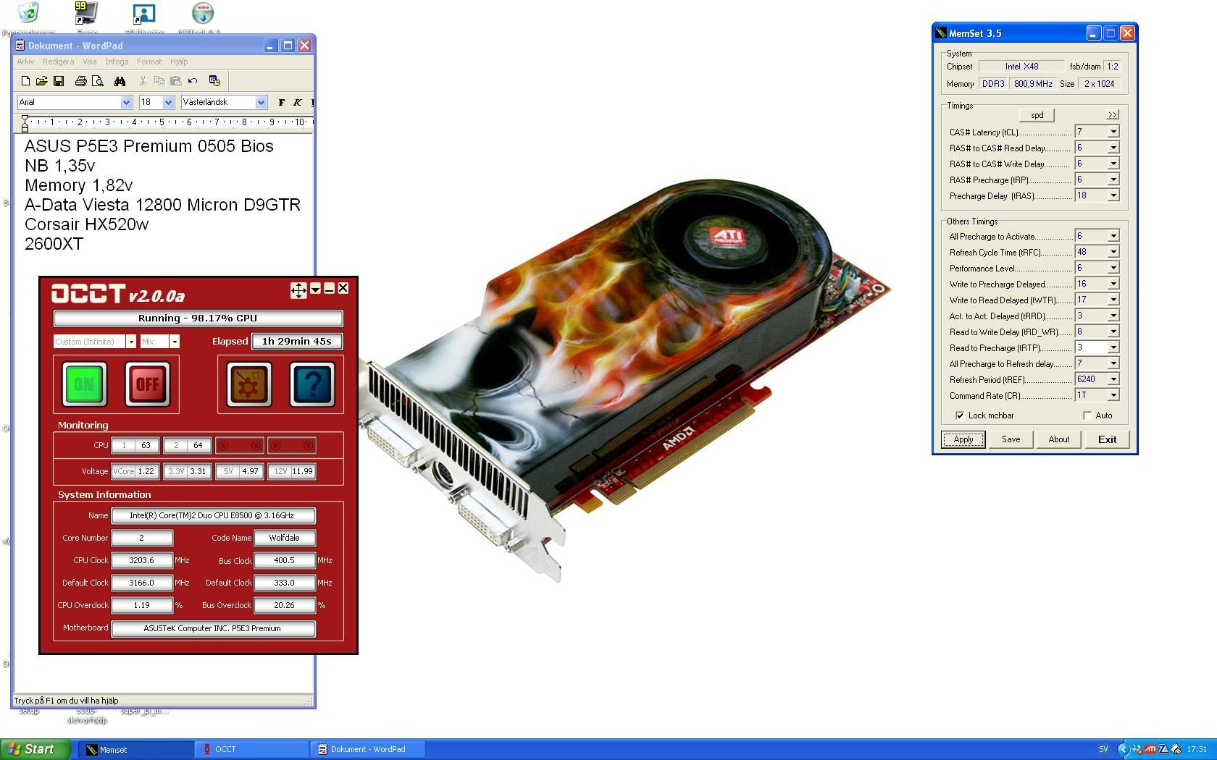Open Refresh Cycle Time (tRFC) dropdown
1217x760 pixels.
click(1113, 252)
